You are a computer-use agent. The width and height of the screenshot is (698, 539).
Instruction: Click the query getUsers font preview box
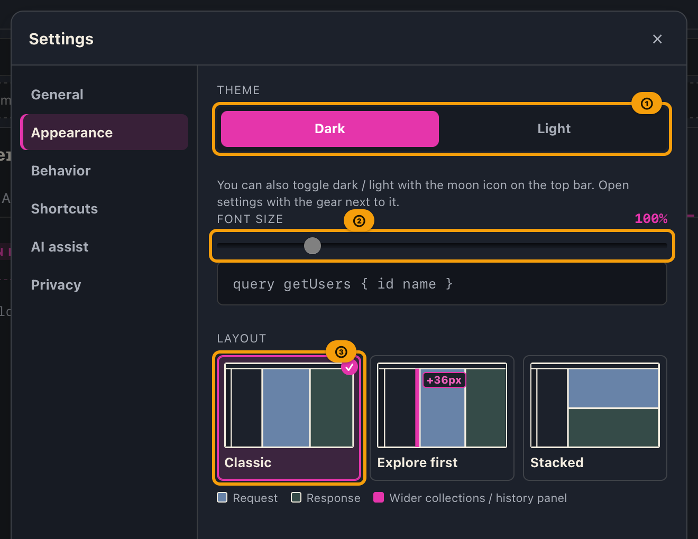pos(442,284)
